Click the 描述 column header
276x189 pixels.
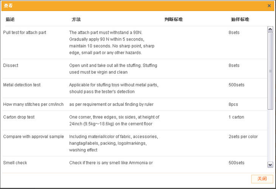(10, 19)
